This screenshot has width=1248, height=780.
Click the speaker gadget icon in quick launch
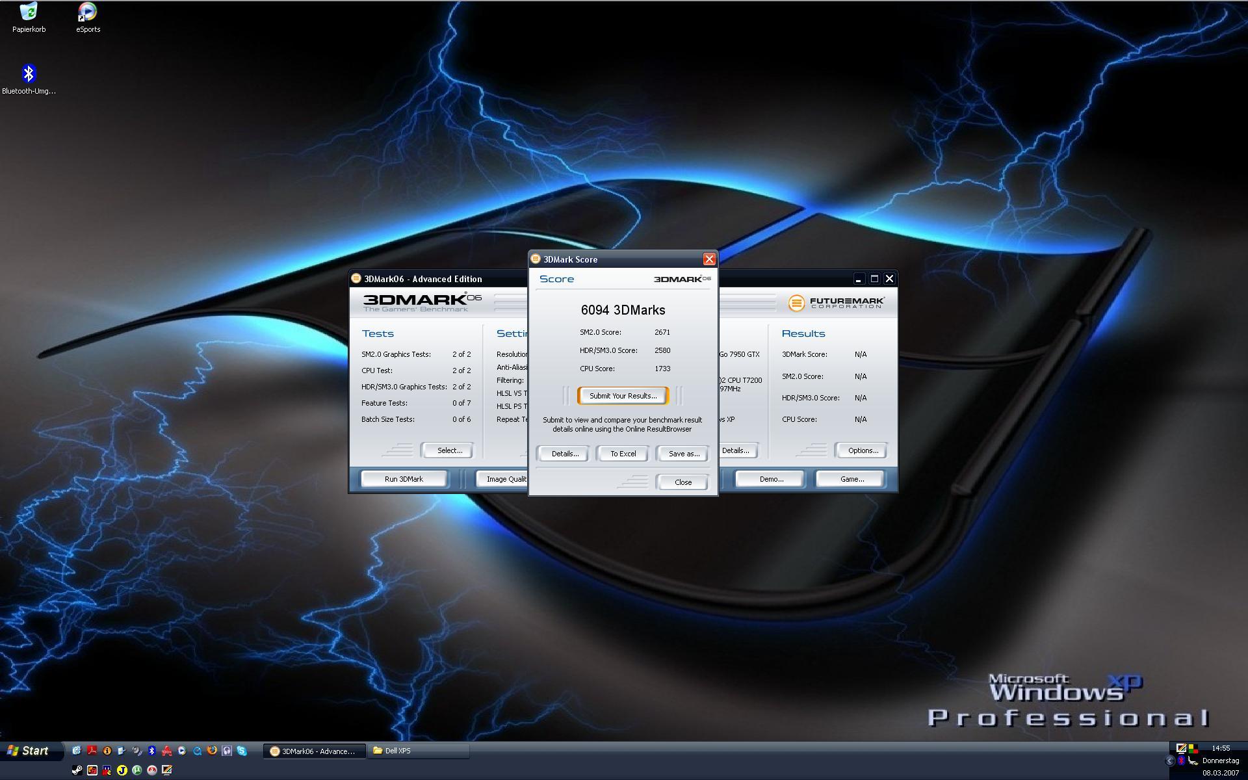[137, 751]
